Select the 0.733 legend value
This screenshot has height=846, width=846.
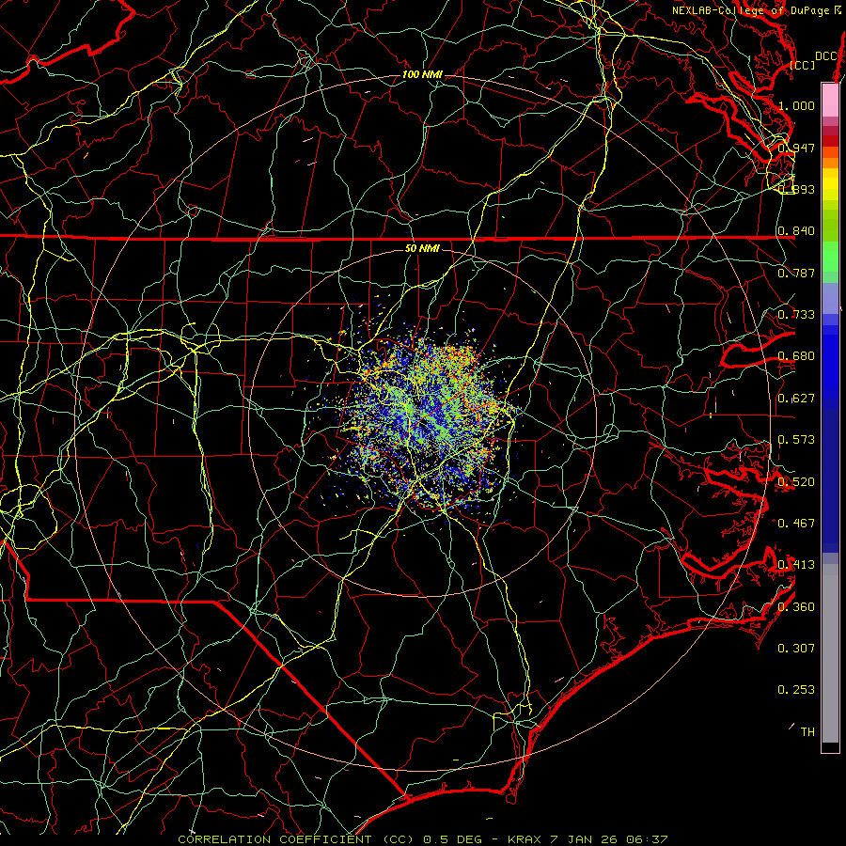(x=796, y=315)
